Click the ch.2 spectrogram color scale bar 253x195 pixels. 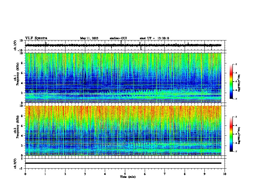click(231, 134)
